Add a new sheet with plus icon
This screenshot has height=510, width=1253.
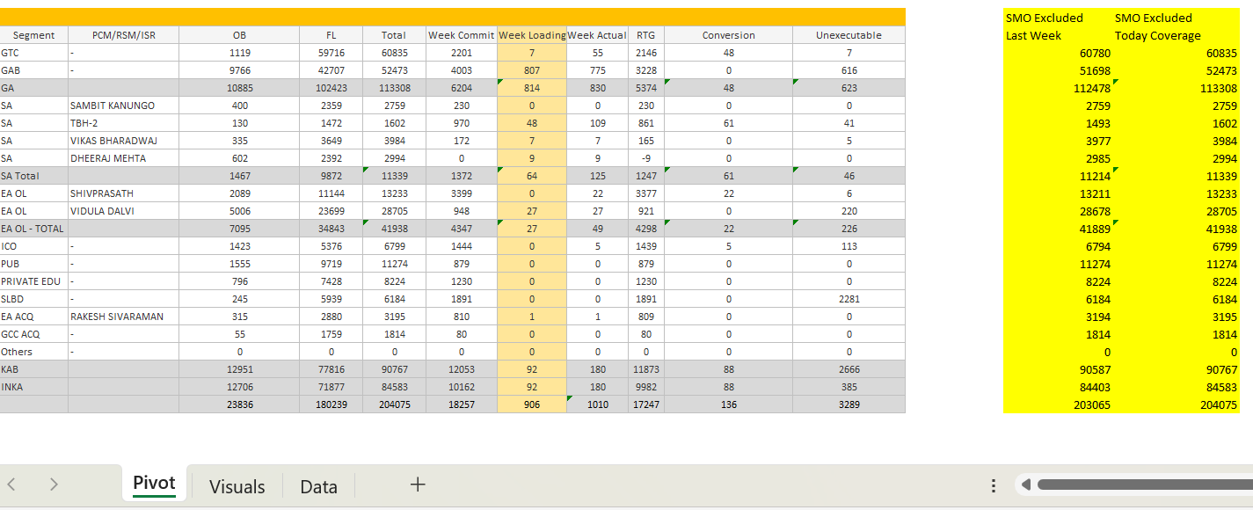418,484
